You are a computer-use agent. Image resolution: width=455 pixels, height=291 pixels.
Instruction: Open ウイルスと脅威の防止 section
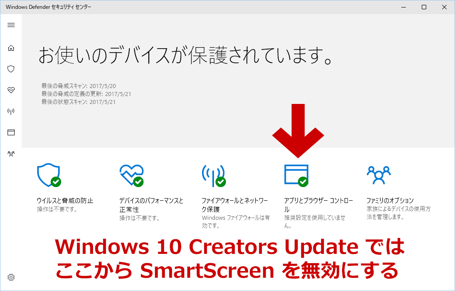point(65,200)
